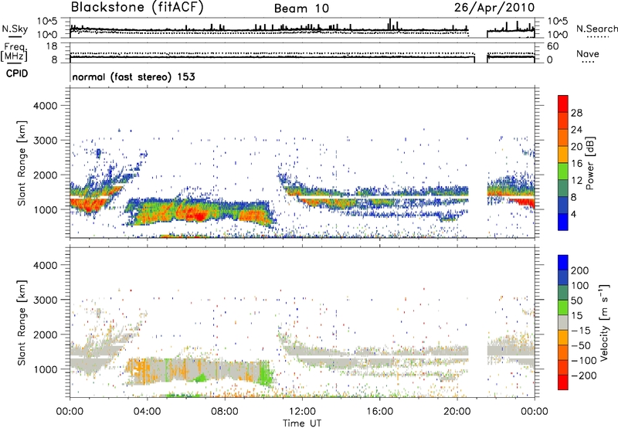The image size is (618, 428).
Task: Click the "N.Search" legend label
Action: [x=596, y=29]
